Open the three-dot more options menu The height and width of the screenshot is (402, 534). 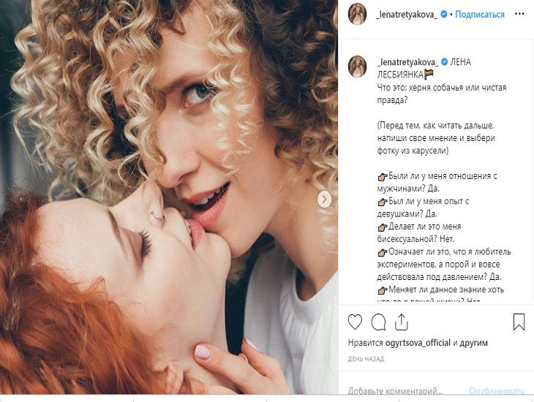click(518, 14)
